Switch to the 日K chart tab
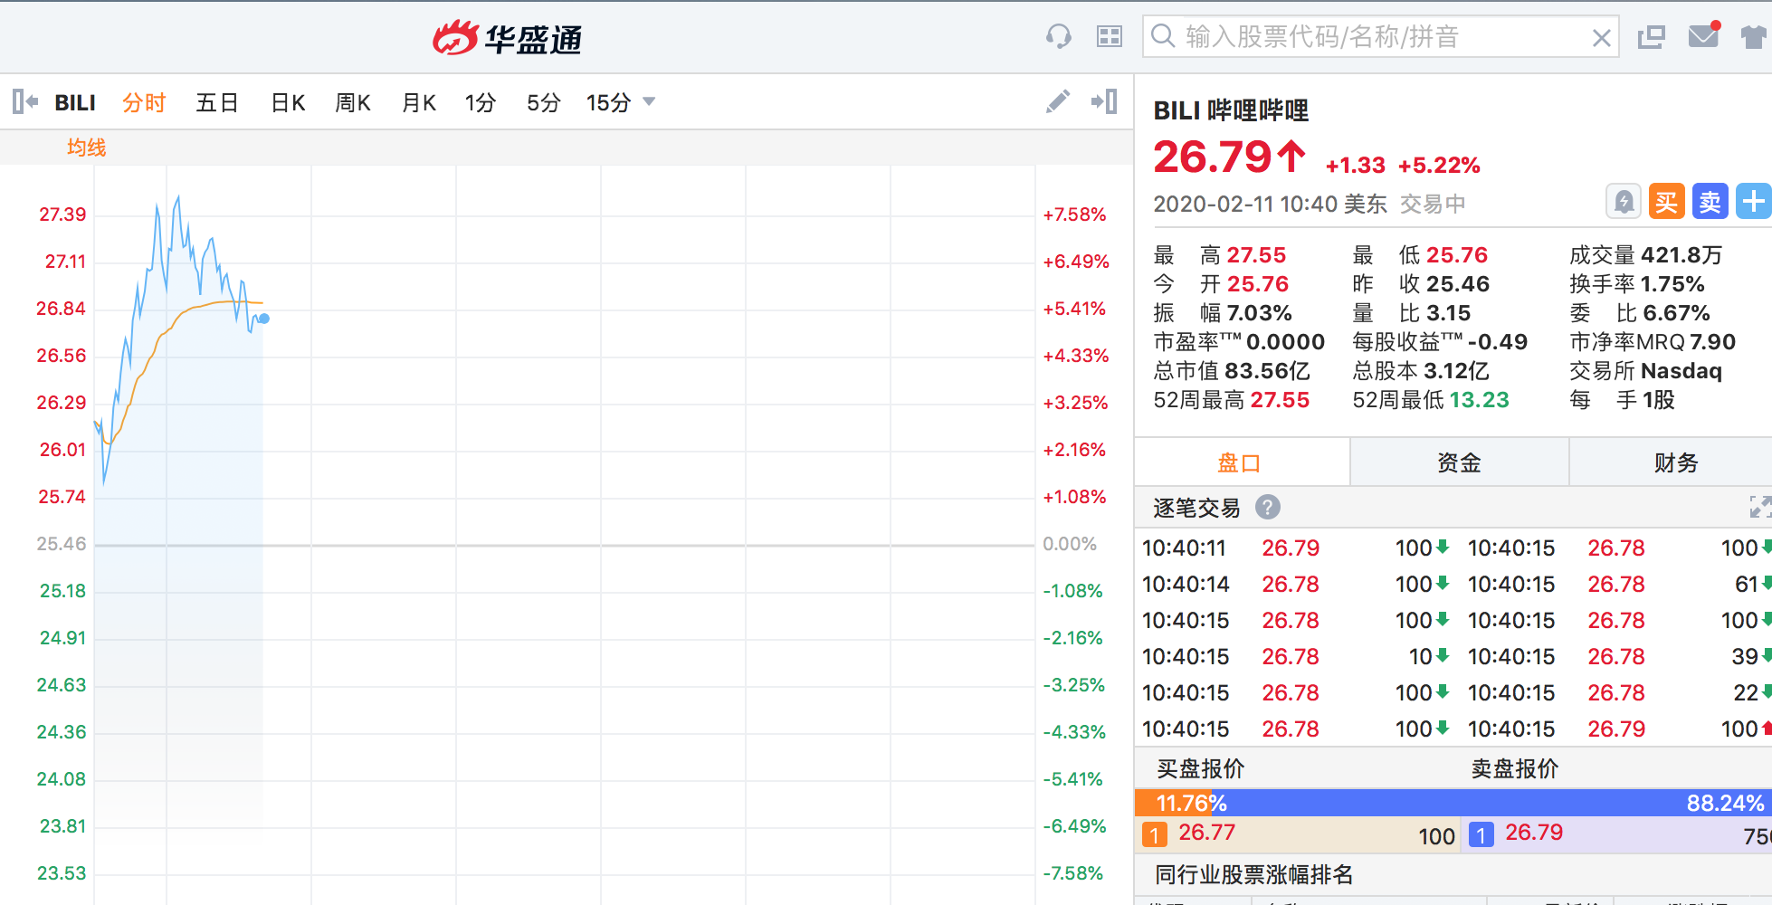The height and width of the screenshot is (905, 1772). [288, 103]
